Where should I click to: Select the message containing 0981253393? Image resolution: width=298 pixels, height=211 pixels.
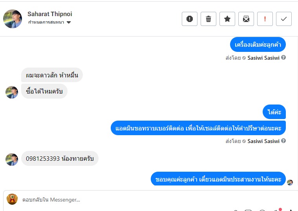pos(60,158)
